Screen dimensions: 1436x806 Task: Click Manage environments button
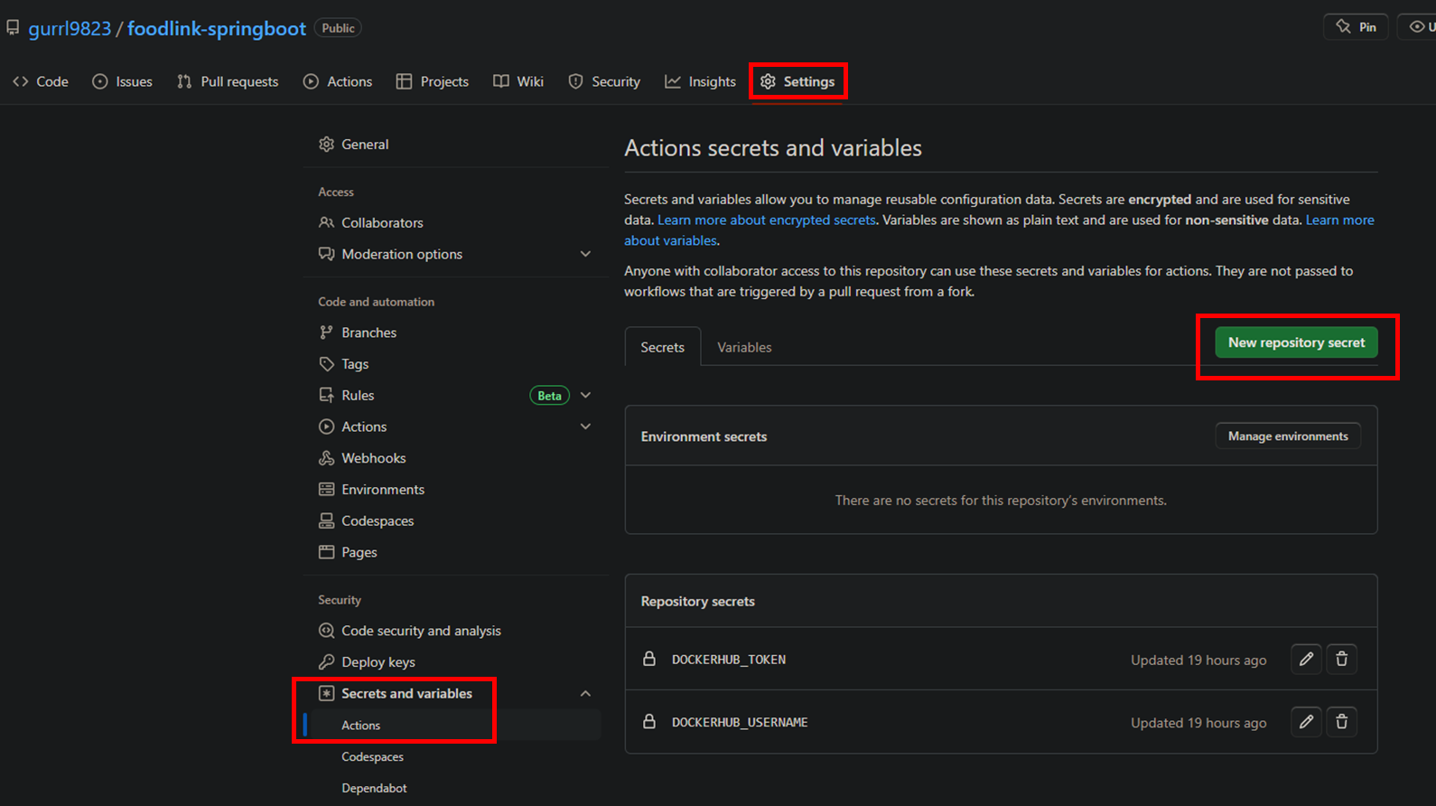tap(1288, 436)
